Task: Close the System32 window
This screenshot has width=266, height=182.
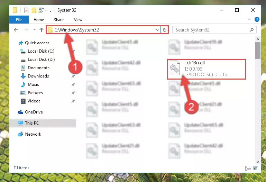Action: point(253,10)
